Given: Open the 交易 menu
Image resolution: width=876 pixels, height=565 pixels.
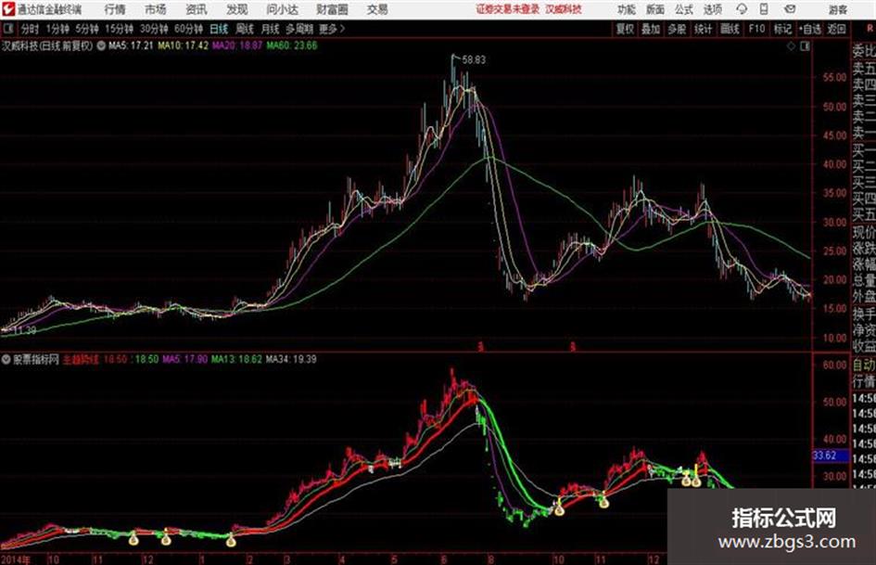Looking at the screenshot, I should tap(377, 9).
